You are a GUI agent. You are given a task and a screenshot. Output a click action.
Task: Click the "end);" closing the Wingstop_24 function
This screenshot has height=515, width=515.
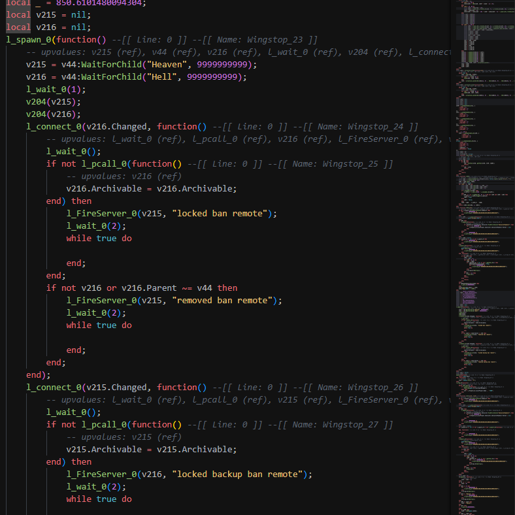[x=39, y=375]
